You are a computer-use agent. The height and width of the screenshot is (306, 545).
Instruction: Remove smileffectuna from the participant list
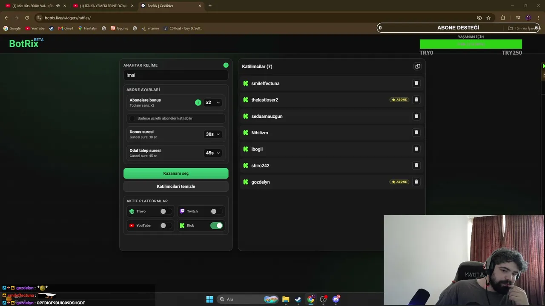(416, 83)
